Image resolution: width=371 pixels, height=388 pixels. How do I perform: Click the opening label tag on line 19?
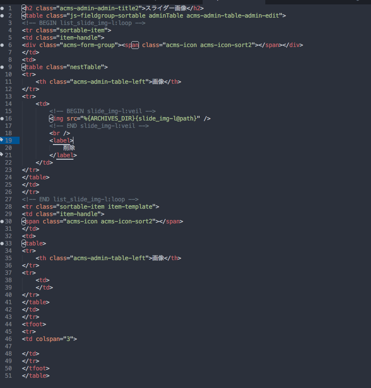(x=61, y=141)
